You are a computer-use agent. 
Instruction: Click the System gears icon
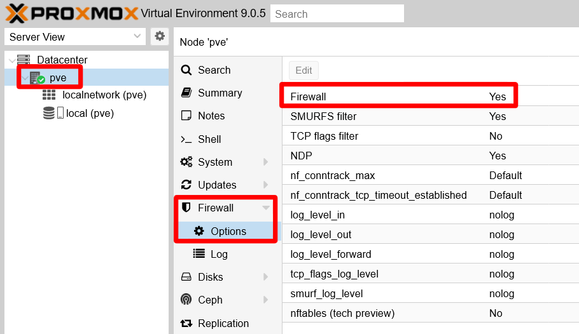click(x=186, y=162)
